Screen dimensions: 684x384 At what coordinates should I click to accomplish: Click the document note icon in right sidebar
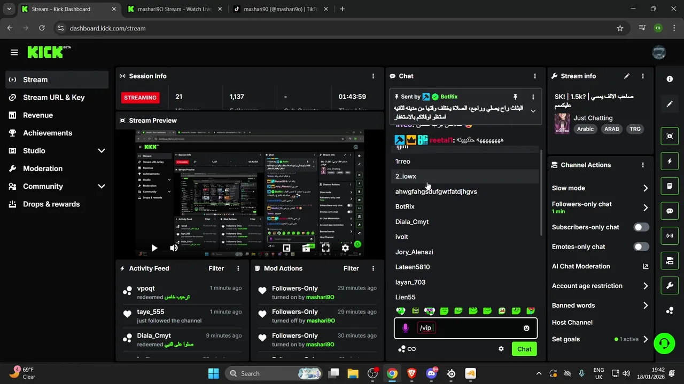pos(670,186)
